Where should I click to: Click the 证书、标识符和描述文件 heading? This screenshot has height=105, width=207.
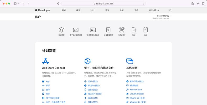click(x=99, y=68)
